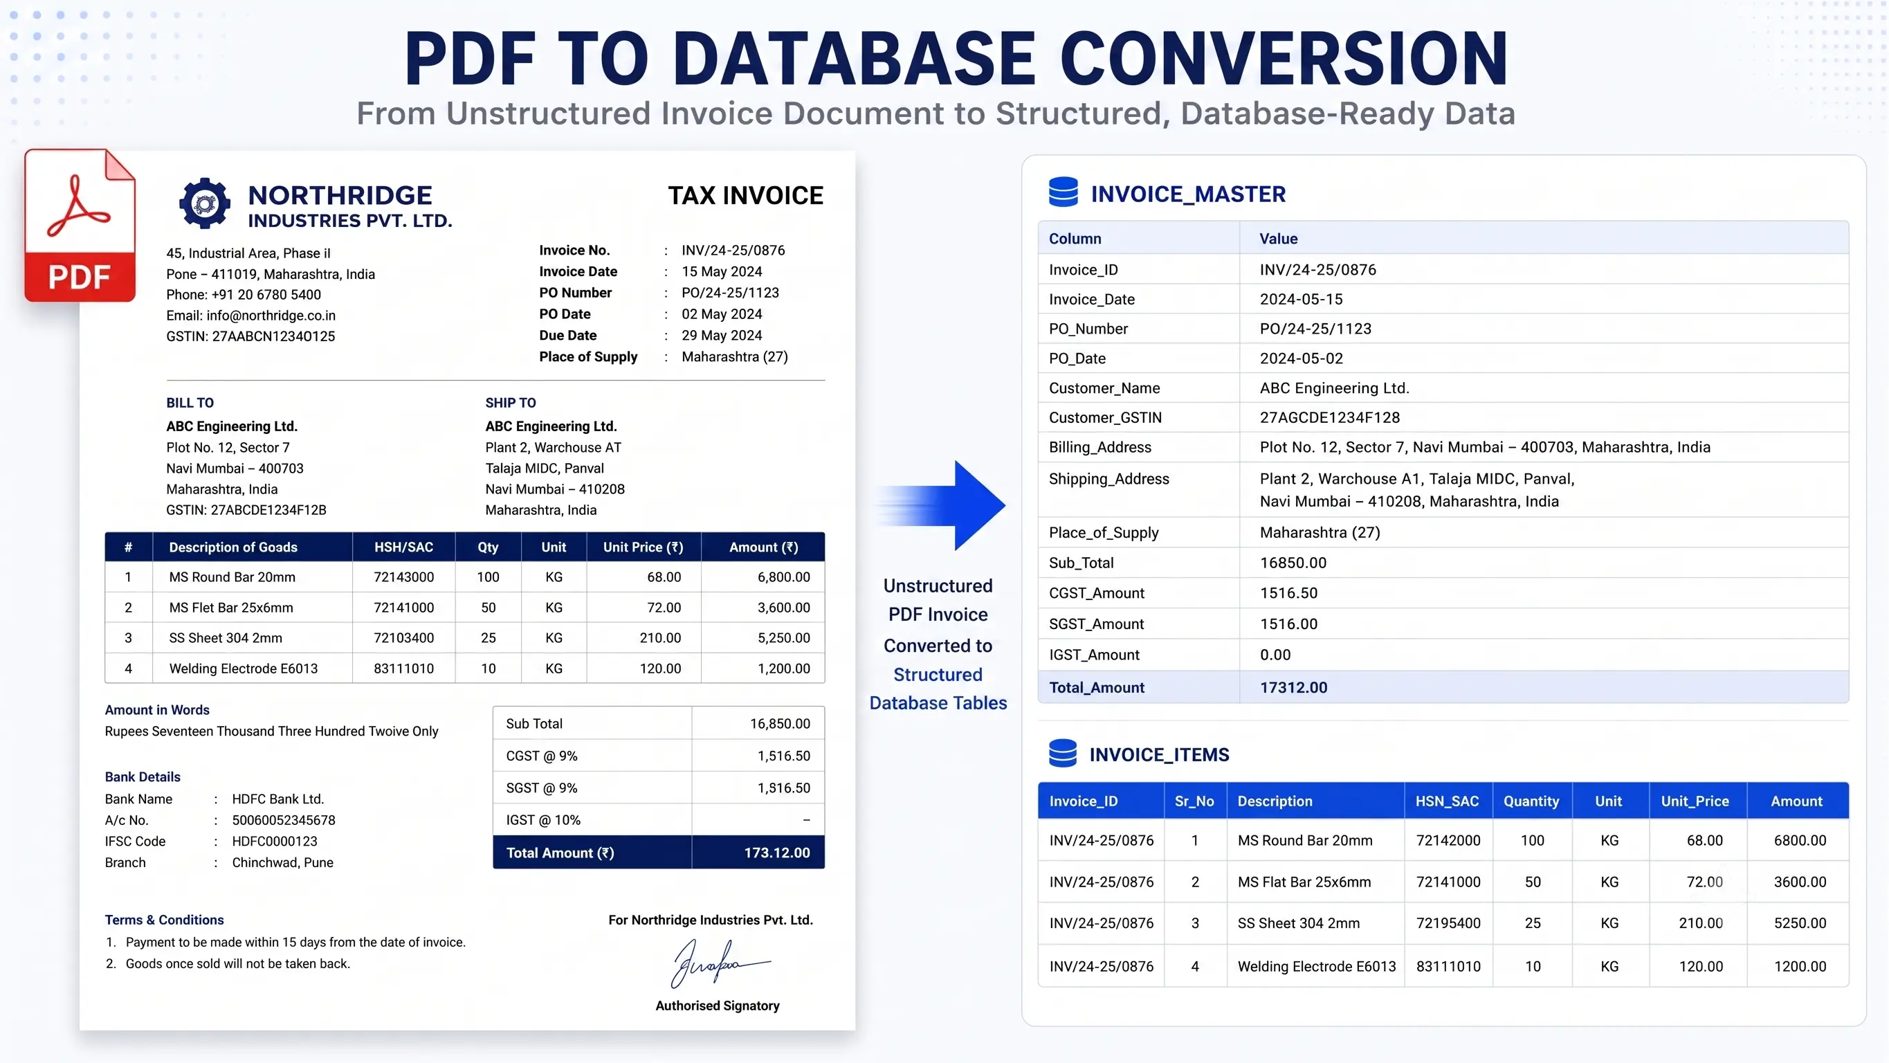Click HSN code 72103400 in the PDF
The height and width of the screenshot is (1063, 1889).
click(403, 638)
